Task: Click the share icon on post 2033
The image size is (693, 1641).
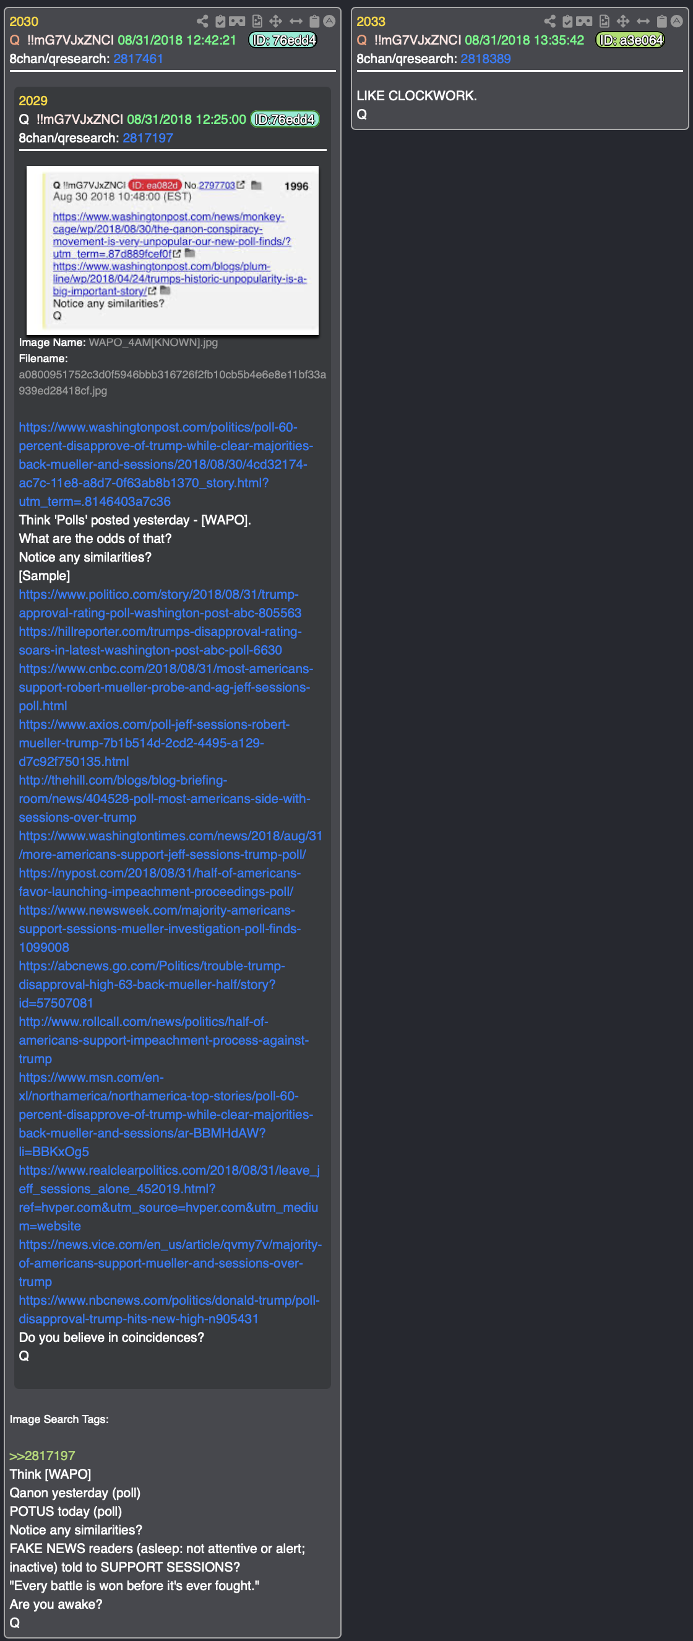Action: (x=550, y=21)
